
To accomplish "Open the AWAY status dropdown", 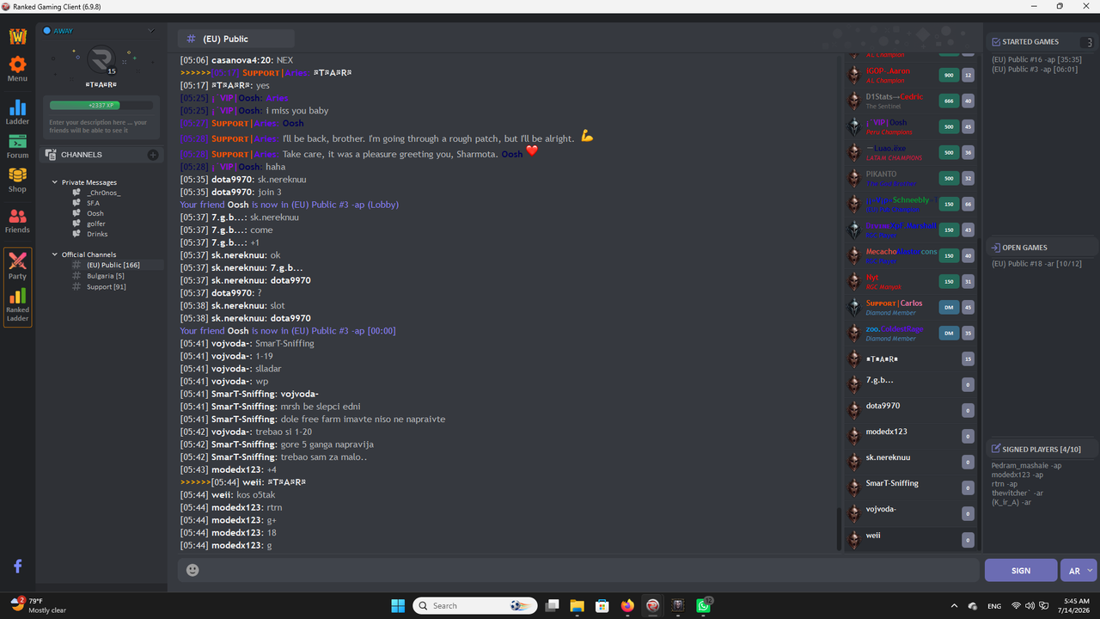I will point(152,31).
